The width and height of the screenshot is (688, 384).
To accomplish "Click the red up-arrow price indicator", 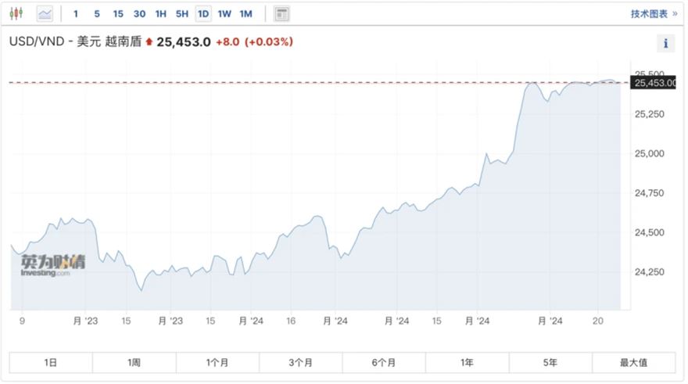I will click(149, 42).
